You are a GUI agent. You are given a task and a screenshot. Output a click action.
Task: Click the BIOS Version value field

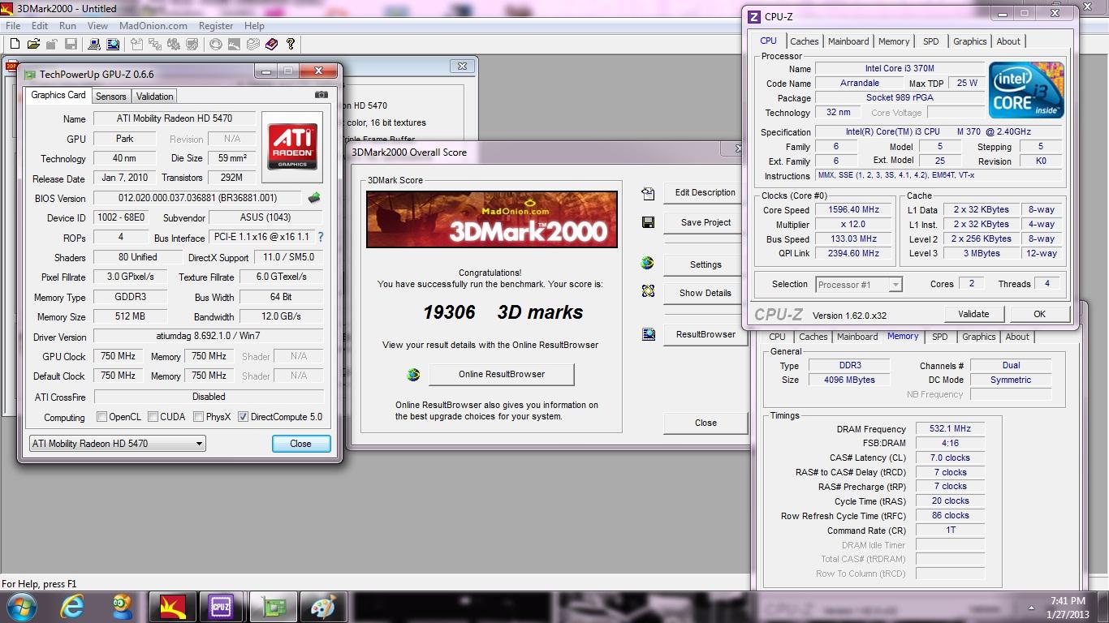coord(197,198)
